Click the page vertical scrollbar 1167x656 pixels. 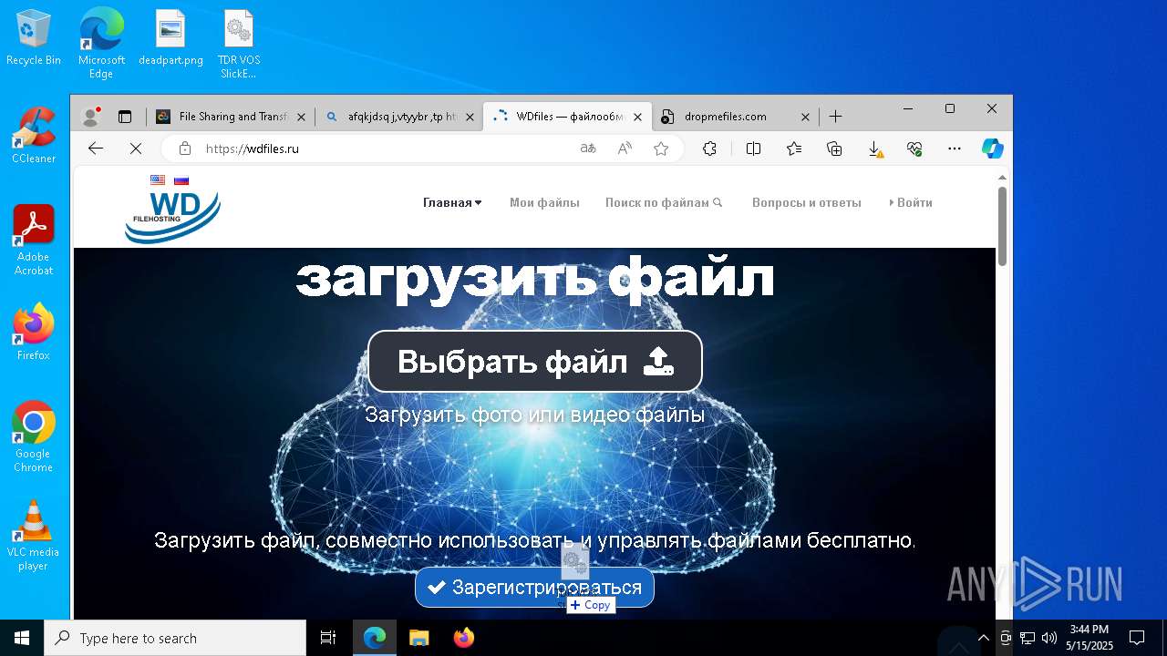(x=1002, y=226)
